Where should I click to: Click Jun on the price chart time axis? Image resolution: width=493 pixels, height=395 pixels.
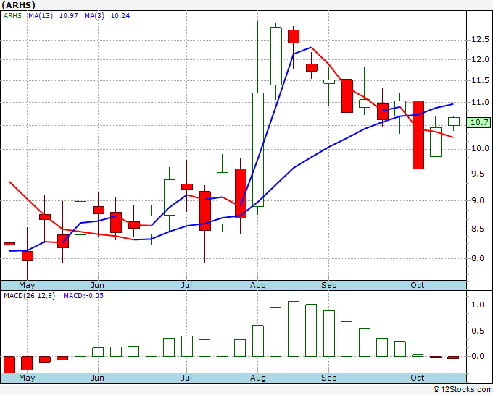(x=97, y=285)
